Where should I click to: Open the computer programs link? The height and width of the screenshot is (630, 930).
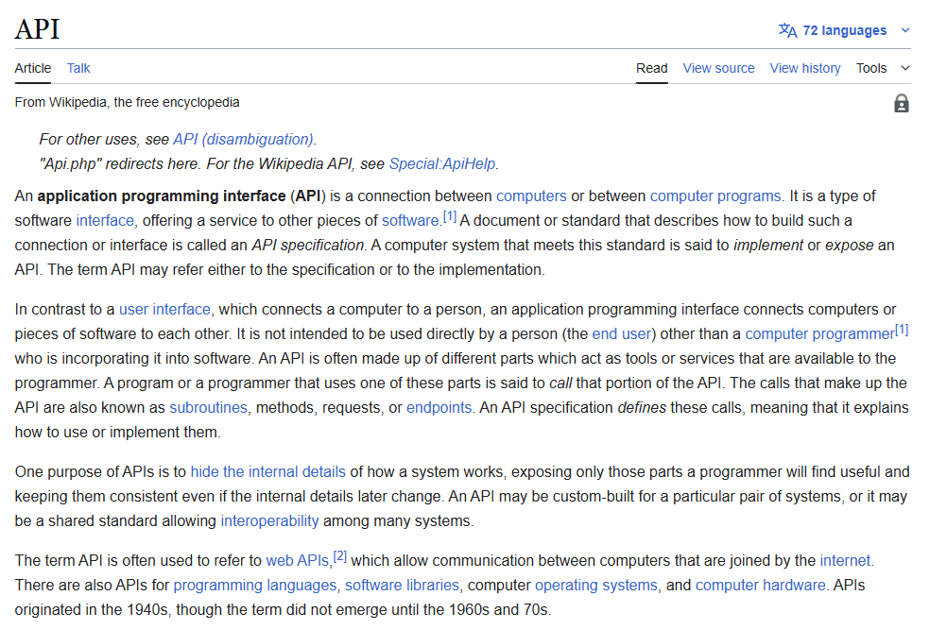715,196
